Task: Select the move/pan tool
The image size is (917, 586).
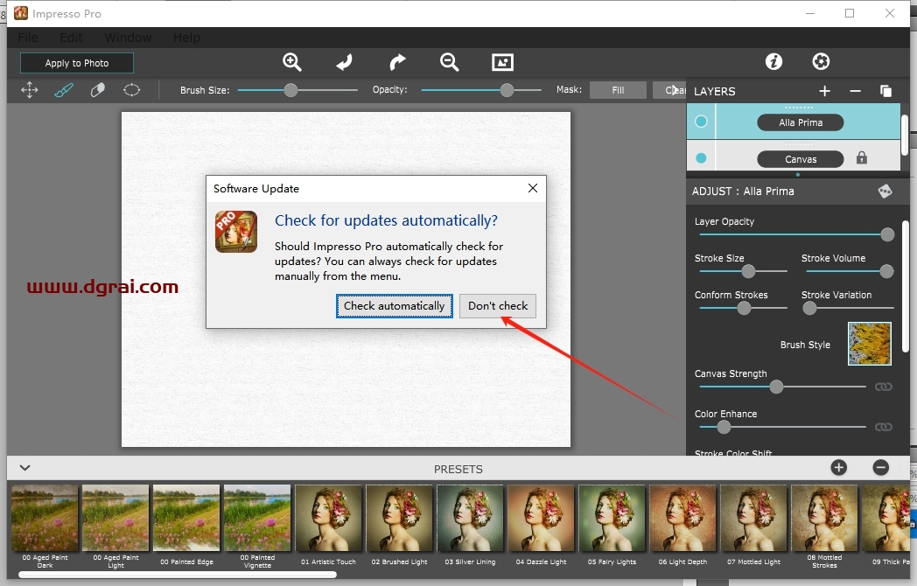Action: tap(29, 90)
